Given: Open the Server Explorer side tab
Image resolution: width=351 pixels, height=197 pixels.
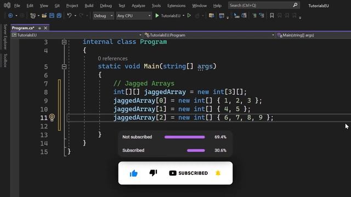Looking at the screenshot, I should pyautogui.click(x=5, y=37).
